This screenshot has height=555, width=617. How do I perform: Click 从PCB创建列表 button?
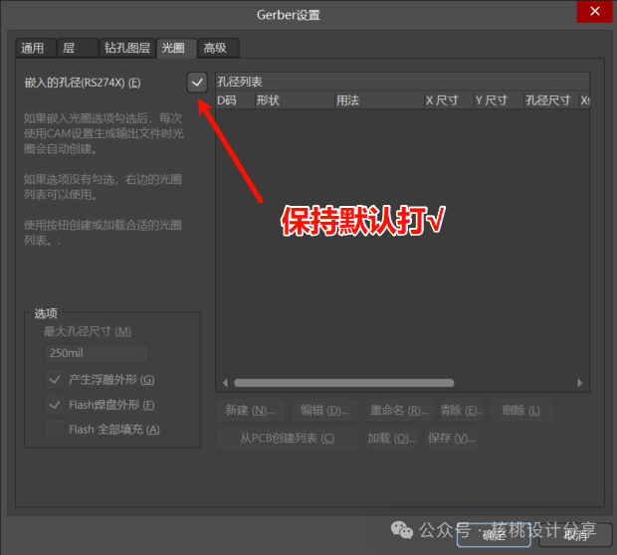point(287,438)
